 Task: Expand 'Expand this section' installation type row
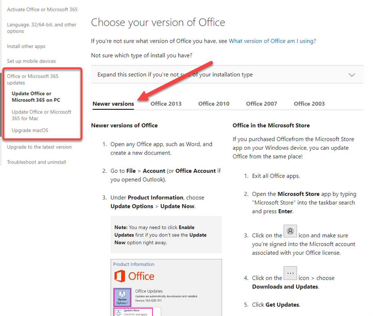(175, 75)
